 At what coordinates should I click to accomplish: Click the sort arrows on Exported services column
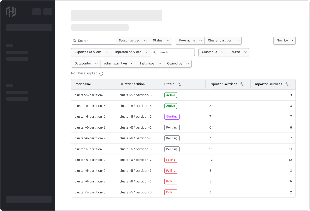click(x=242, y=84)
